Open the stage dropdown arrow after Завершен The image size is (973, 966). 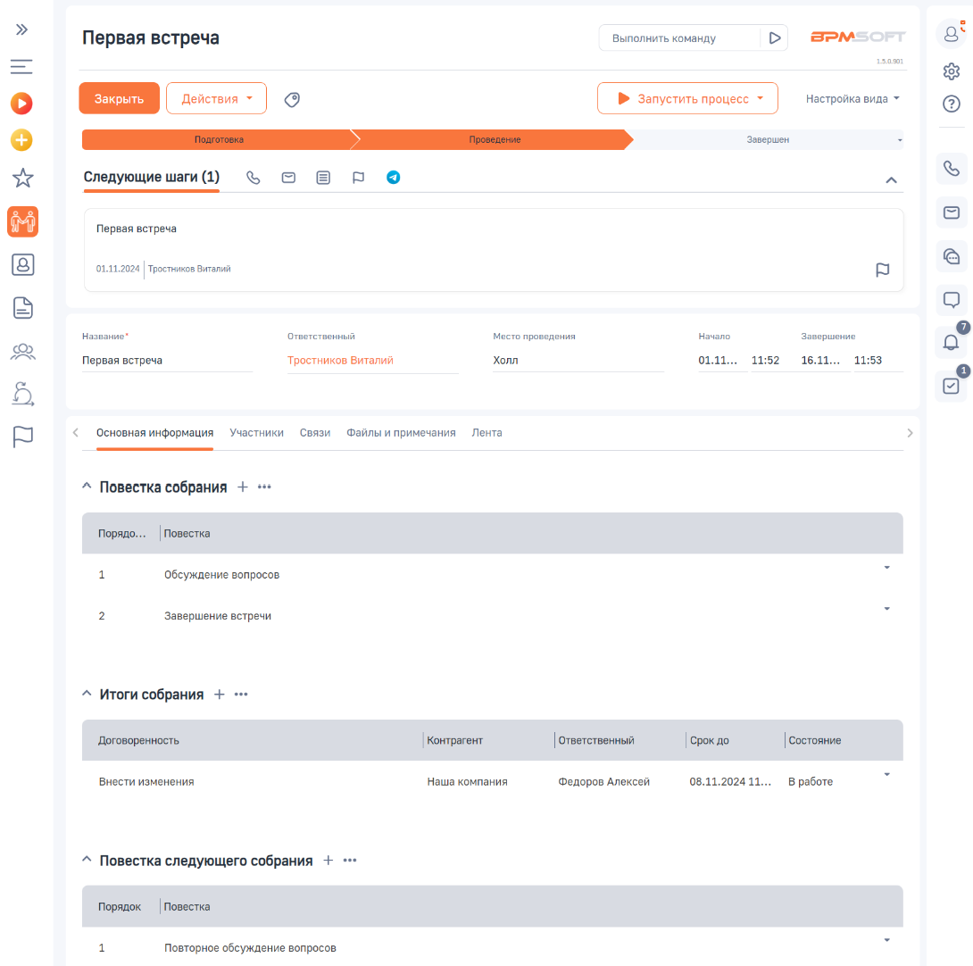[900, 140]
